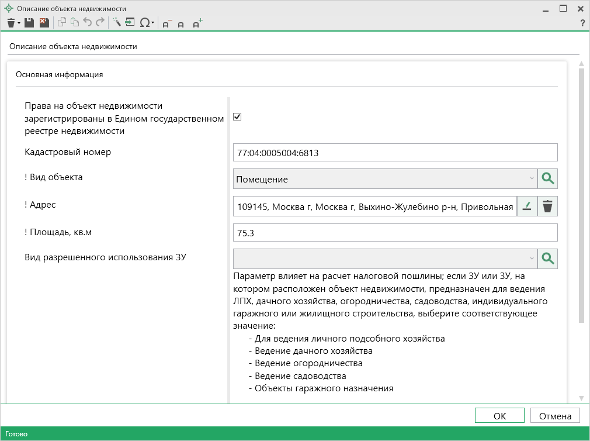Screen dimensions: 590x441
Task: Expand the dropdown arrow next to Omega
Action: click(153, 23)
